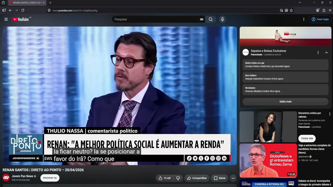Screen dimensions: 333x187
Task: Click the constance.com.br sponsor domain text
Action: click(273, 55)
